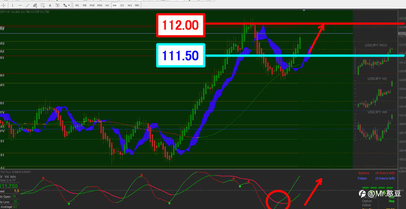Select the Vertical Line drawing tool

pyautogui.click(x=13, y=5)
